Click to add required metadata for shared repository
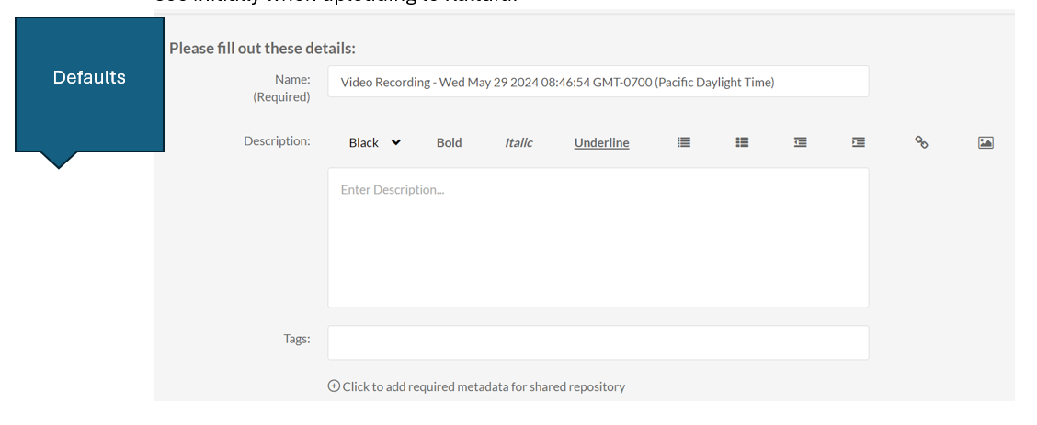This screenshot has width=1037, height=425. pos(484,386)
